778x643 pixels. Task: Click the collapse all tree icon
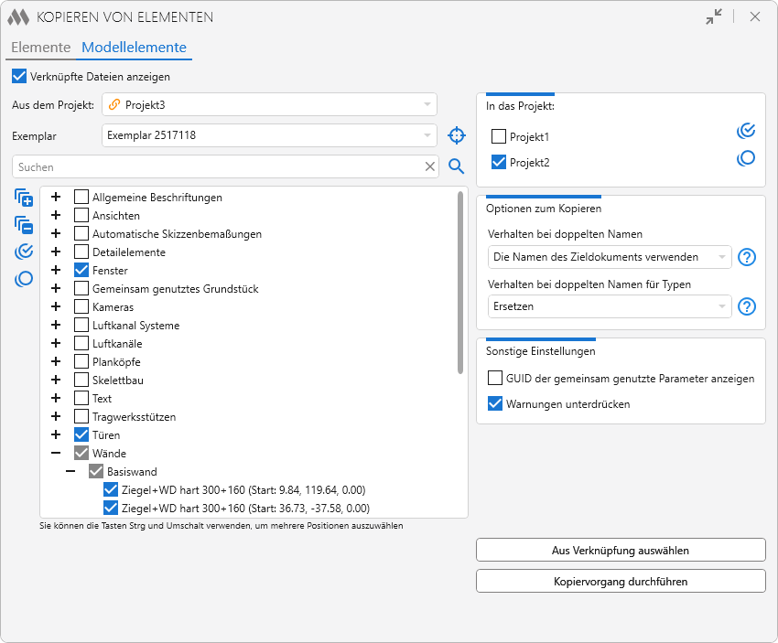[24, 224]
